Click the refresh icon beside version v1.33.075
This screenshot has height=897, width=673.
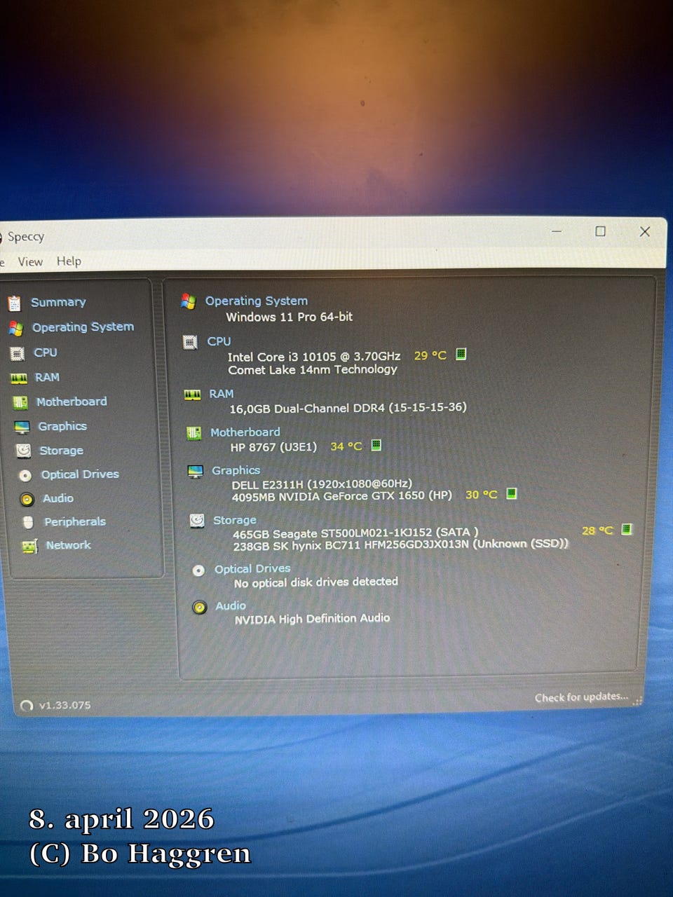pyautogui.click(x=27, y=706)
